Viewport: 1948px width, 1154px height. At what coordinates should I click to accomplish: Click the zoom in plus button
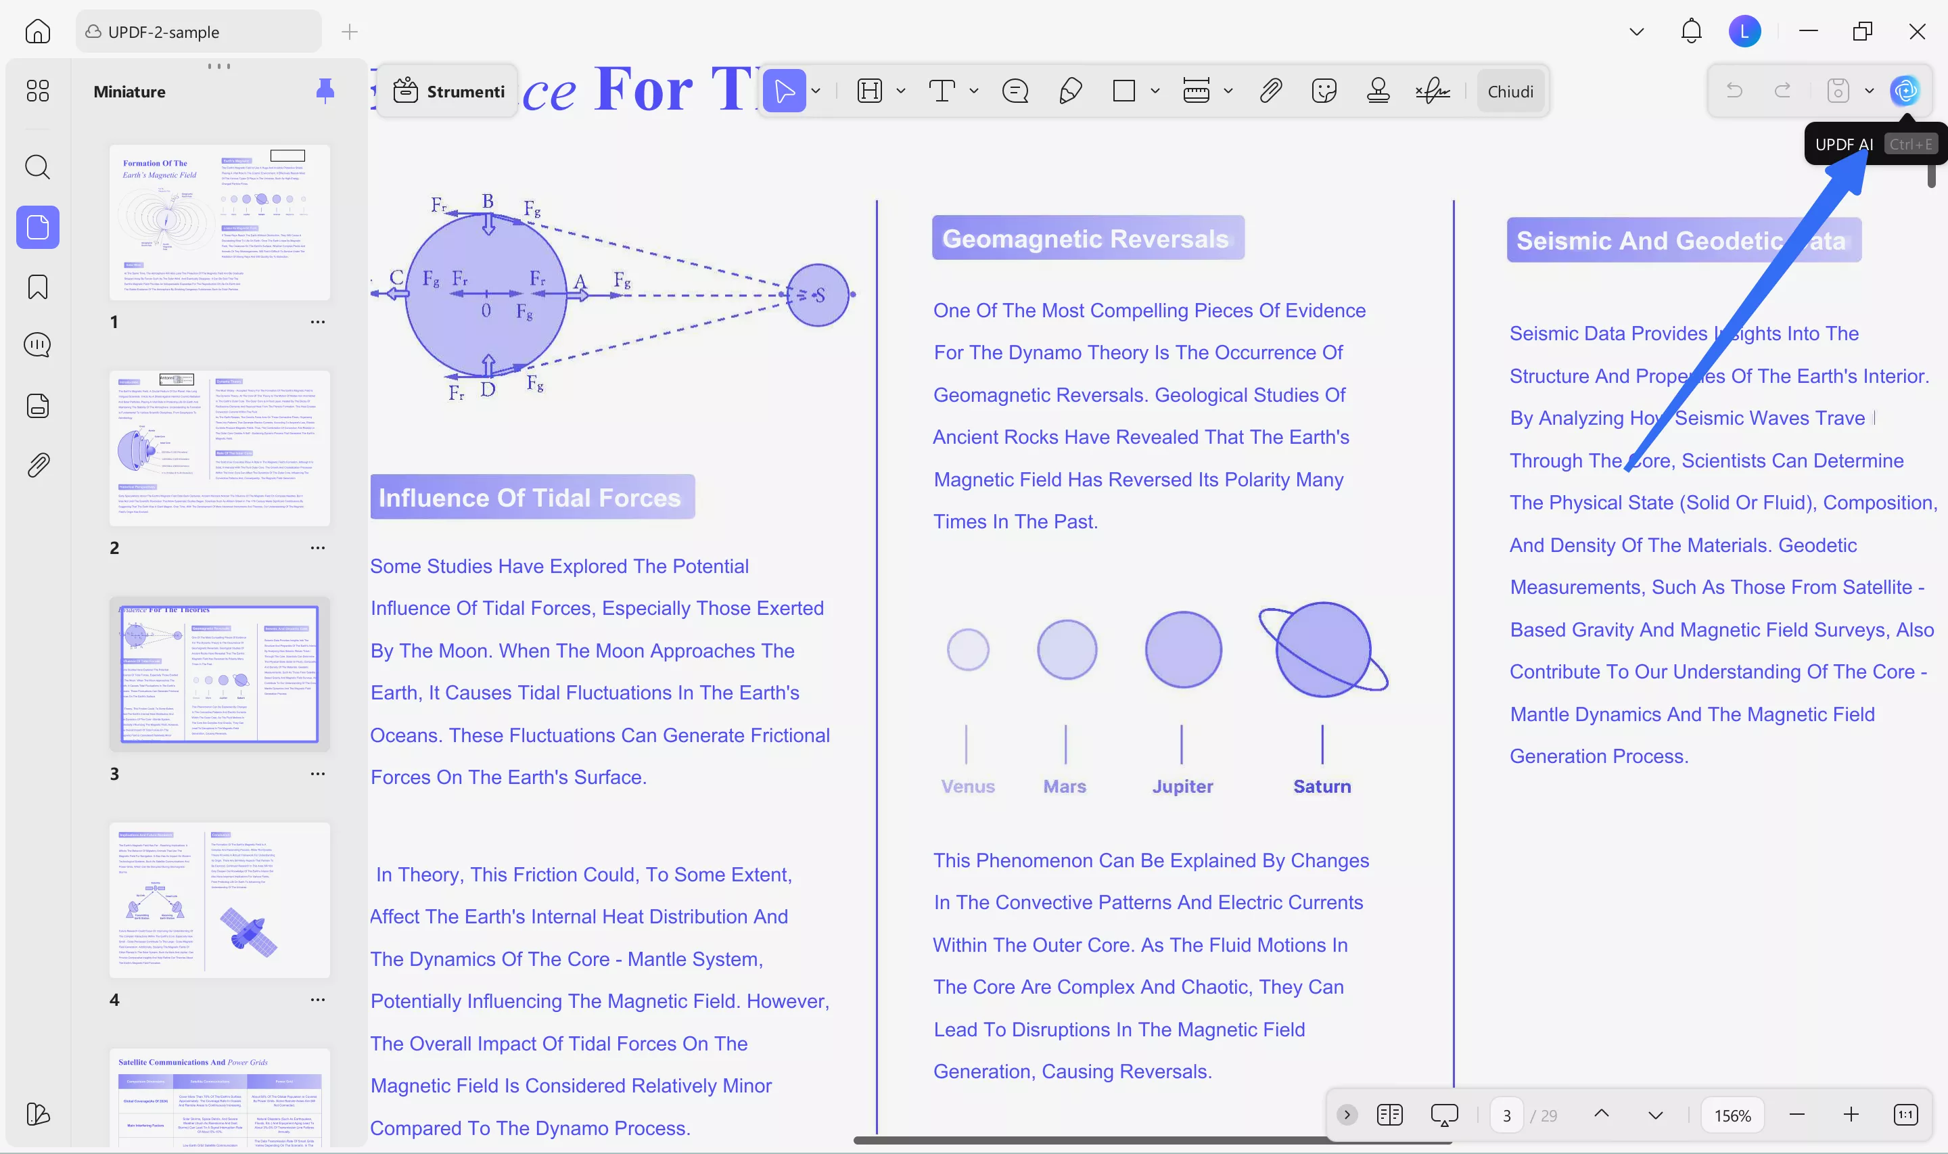click(x=1851, y=1115)
